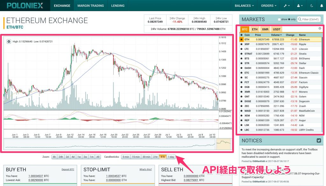Open the Orders dropdown
326x186 pixels.
(269, 6)
